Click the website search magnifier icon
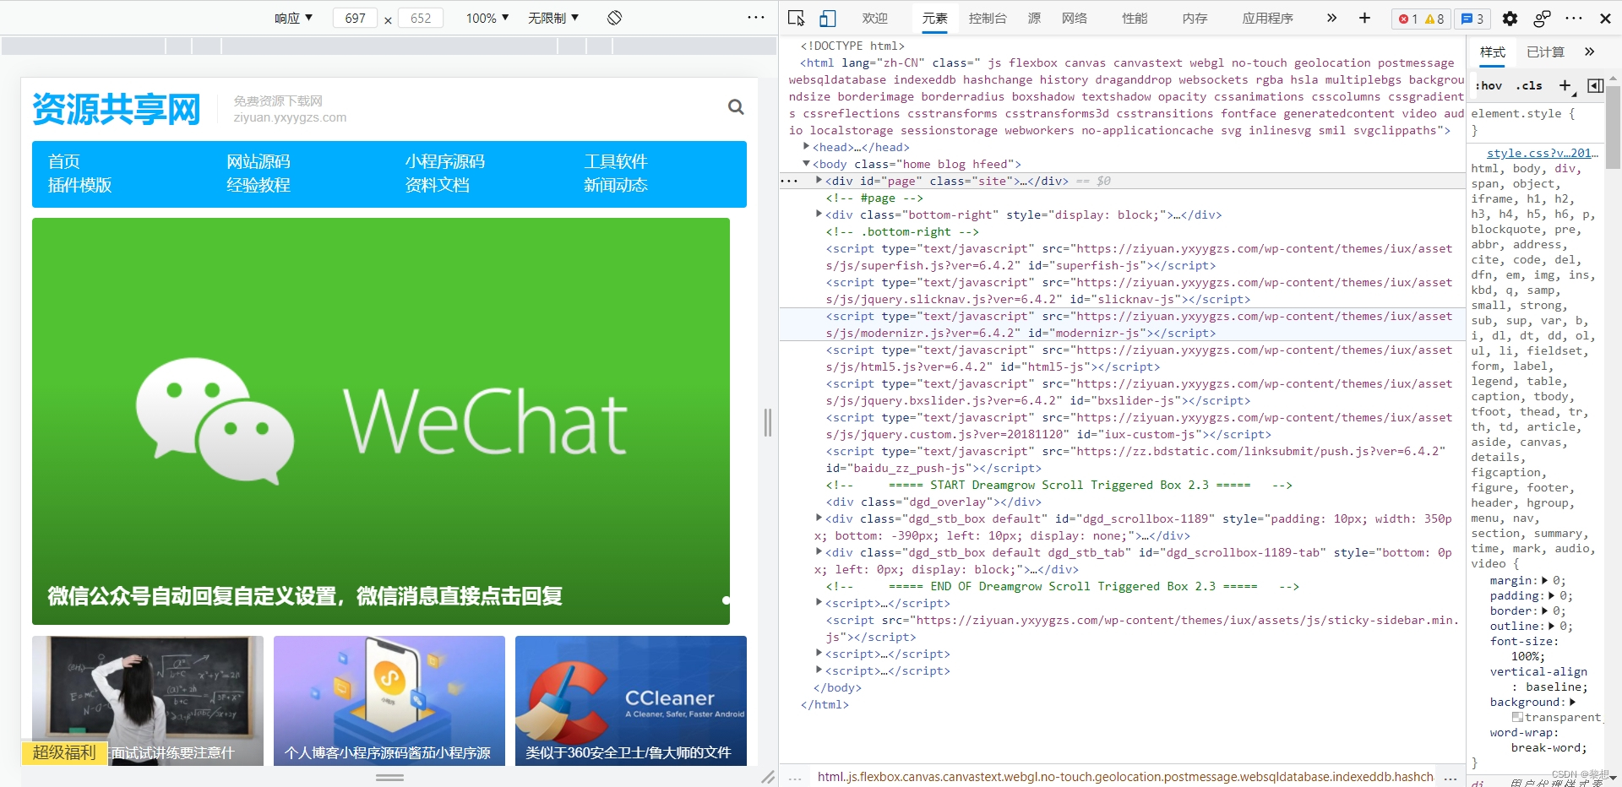 pos(736,107)
